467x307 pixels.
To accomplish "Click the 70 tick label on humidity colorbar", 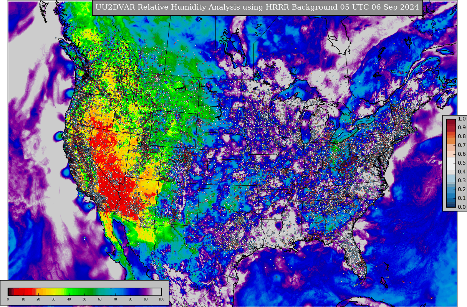I will coord(115,299).
